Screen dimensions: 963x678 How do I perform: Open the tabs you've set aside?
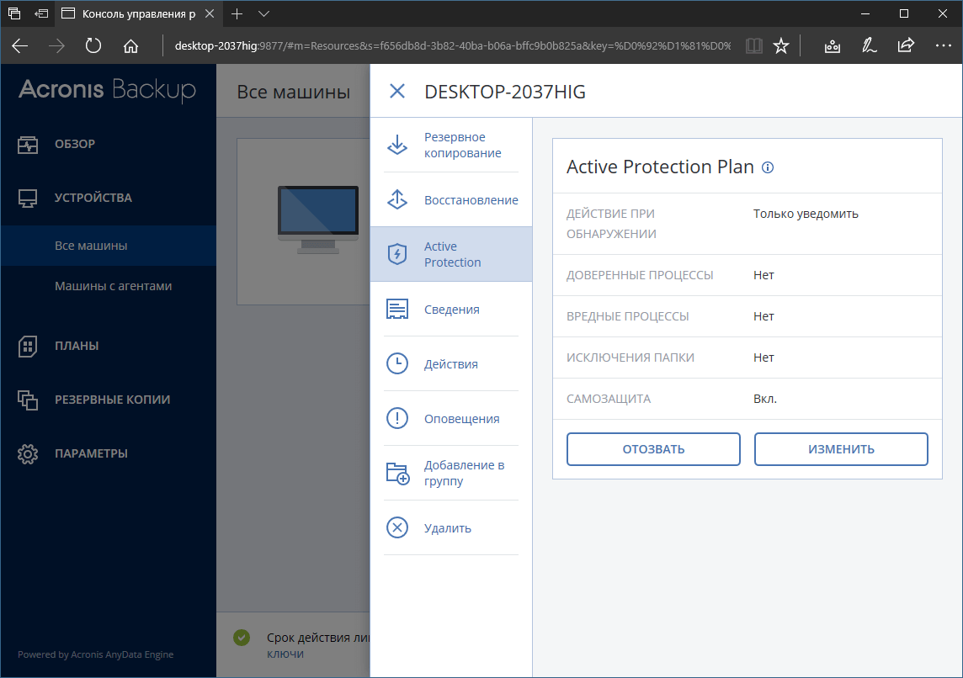[x=14, y=13]
